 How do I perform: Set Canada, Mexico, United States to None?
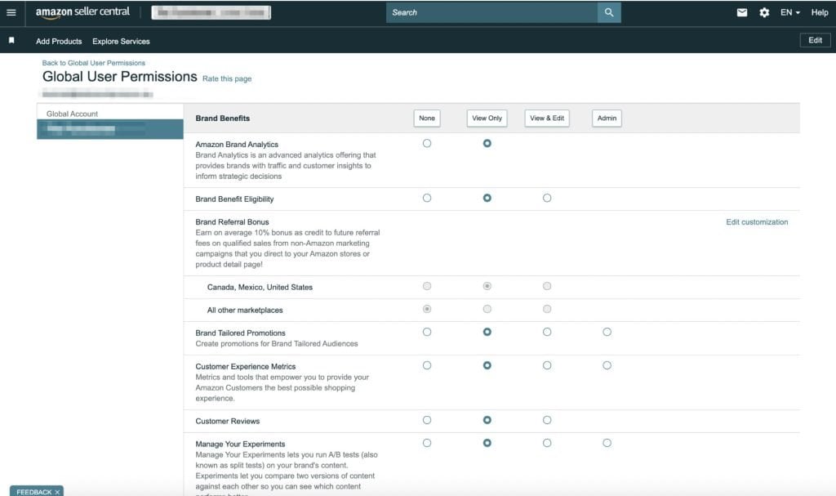tap(426, 286)
